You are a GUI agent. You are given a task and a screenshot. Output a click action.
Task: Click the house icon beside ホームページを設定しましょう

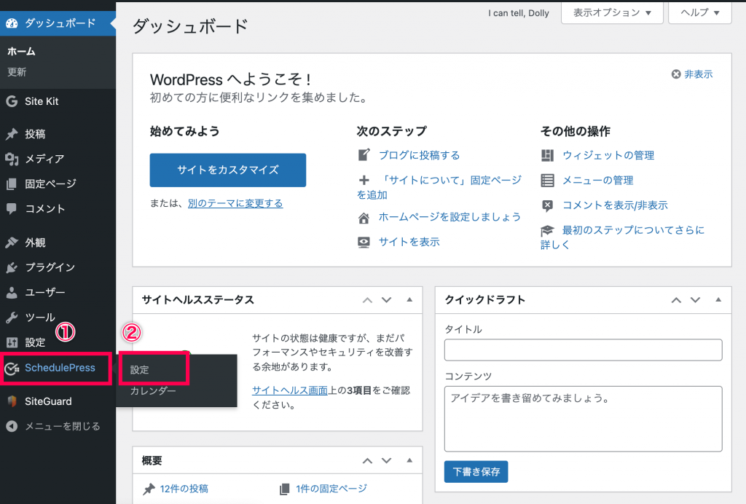(364, 218)
